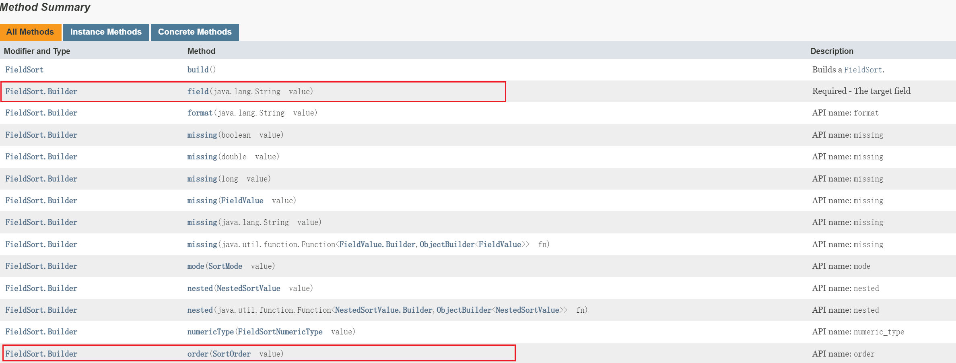956x363 pixels.
Task: Open the SortMode parameter type link
Action: (x=225, y=266)
